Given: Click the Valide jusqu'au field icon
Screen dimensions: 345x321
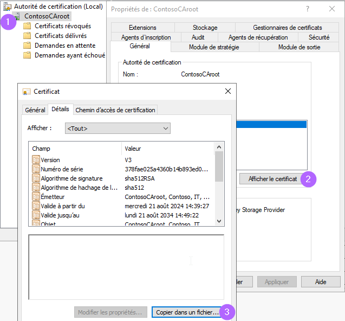Looking at the screenshot, I should pyautogui.click(x=36, y=215).
